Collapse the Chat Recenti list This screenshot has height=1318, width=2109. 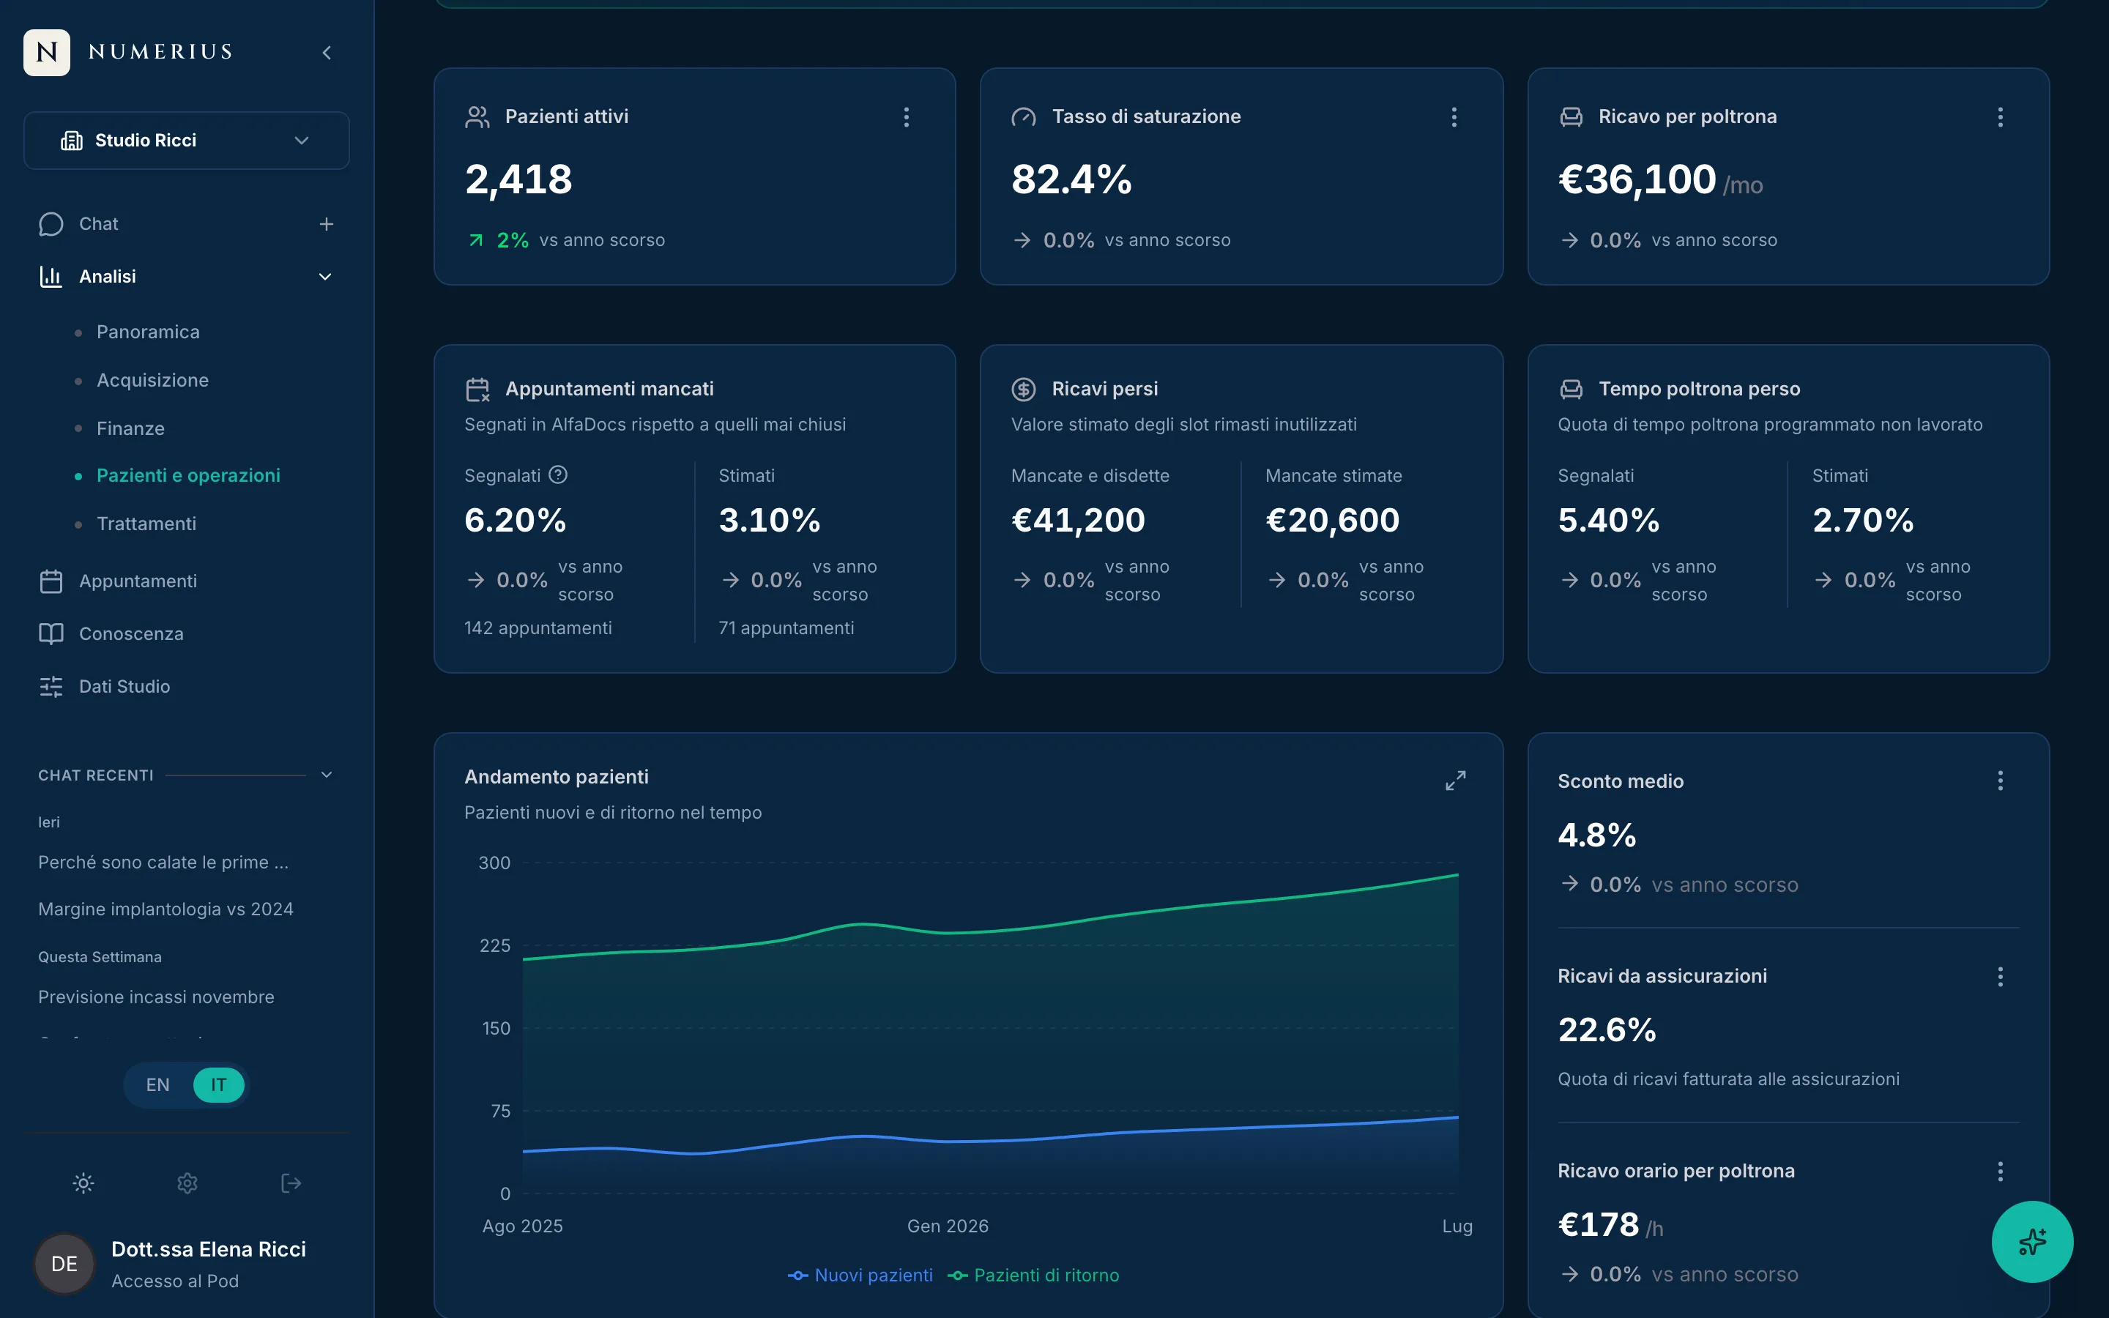[327, 775]
